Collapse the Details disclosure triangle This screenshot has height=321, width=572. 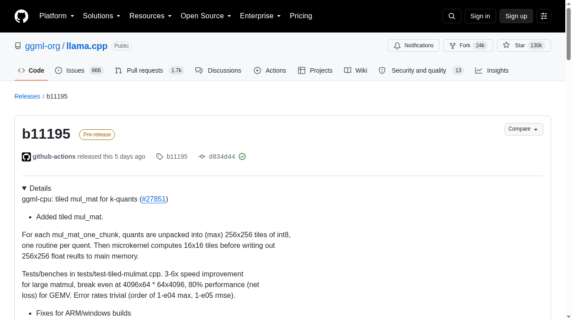[x=25, y=189]
